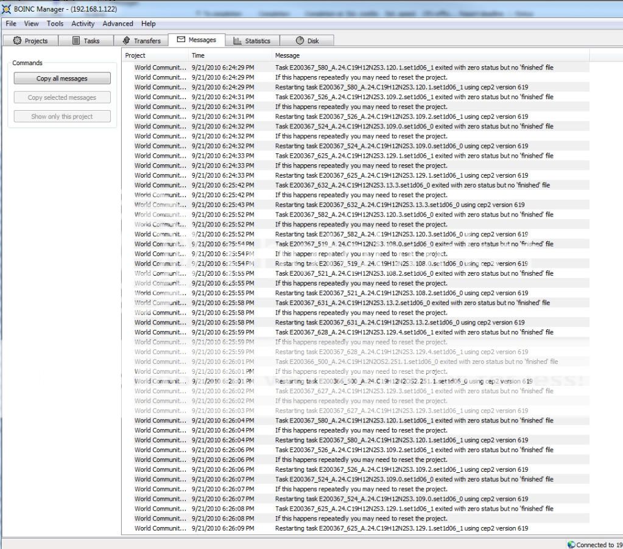This screenshot has width=623, height=549.
Task: Click the 'Connected to' status bar text
Action: [599, 545]
